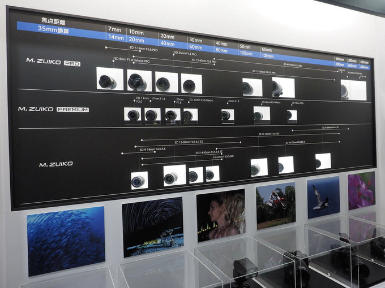Click the ED 8mm F1.8 Fisheye PRO label

click(x=132, y=60)
